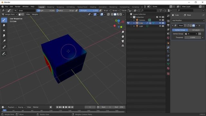Open the File menu
This screenshot has width=206, height=116.
pos(6,6)
